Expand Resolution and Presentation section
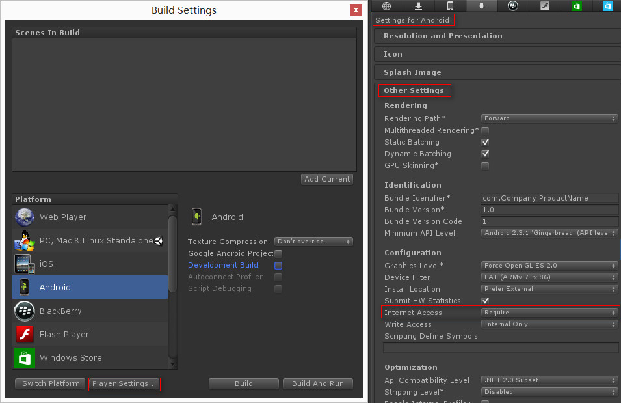The height and width of the screenshot is (403, 621). [497, 36]
